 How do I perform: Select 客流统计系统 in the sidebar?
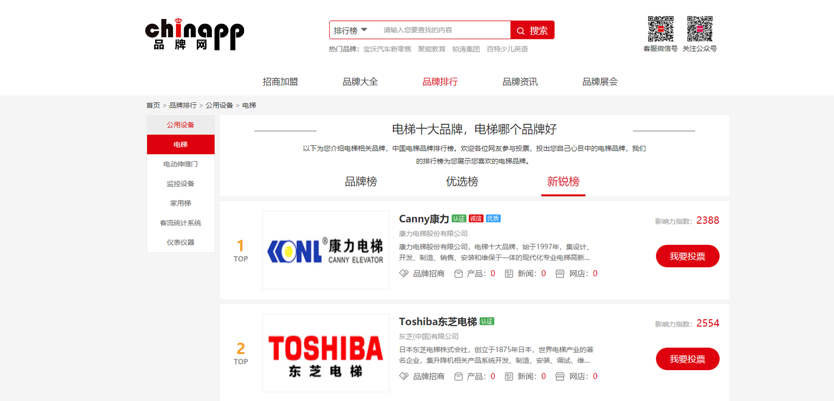[181, 223]
